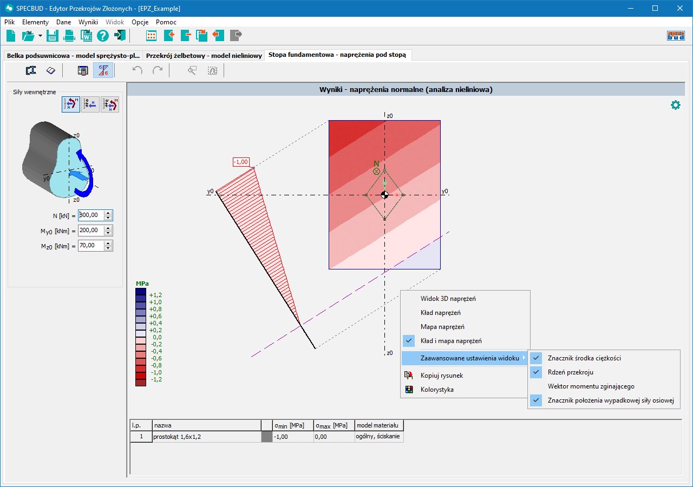Disable Rdzeń przekroju display
693x487 pixels.
570,372
